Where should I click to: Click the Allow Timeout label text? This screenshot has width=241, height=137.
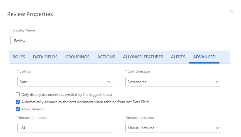[x=33, y=109]
